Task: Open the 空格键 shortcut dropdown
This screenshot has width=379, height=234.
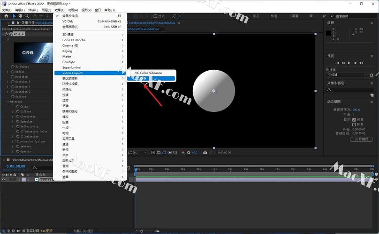Action: click(347, 75)
